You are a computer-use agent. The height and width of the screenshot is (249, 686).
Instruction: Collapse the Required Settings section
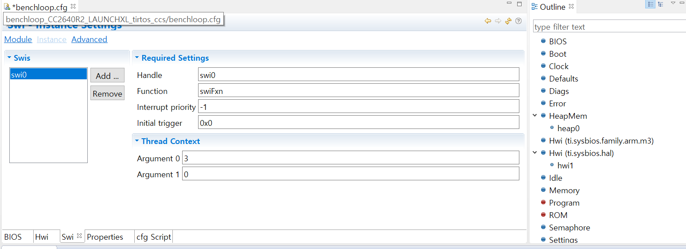coord(137,58)
